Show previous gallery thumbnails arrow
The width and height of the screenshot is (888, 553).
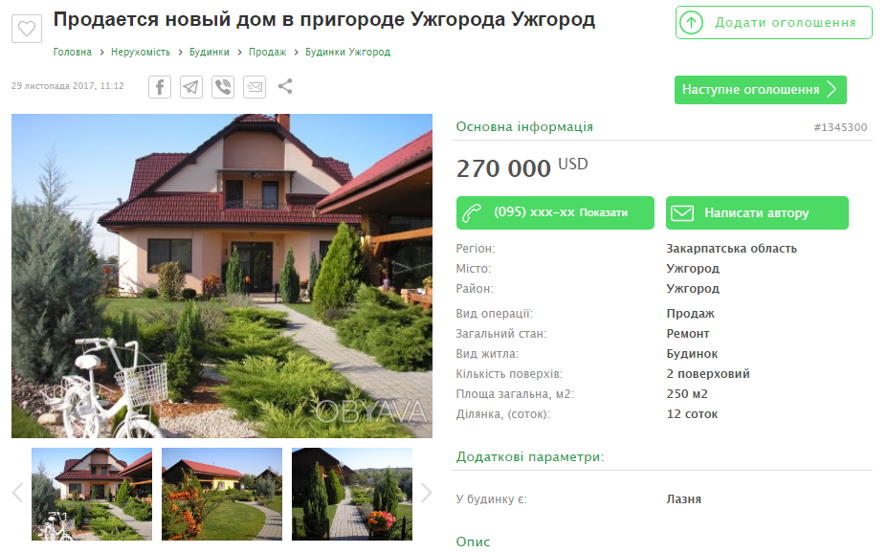tap(18, 493)
